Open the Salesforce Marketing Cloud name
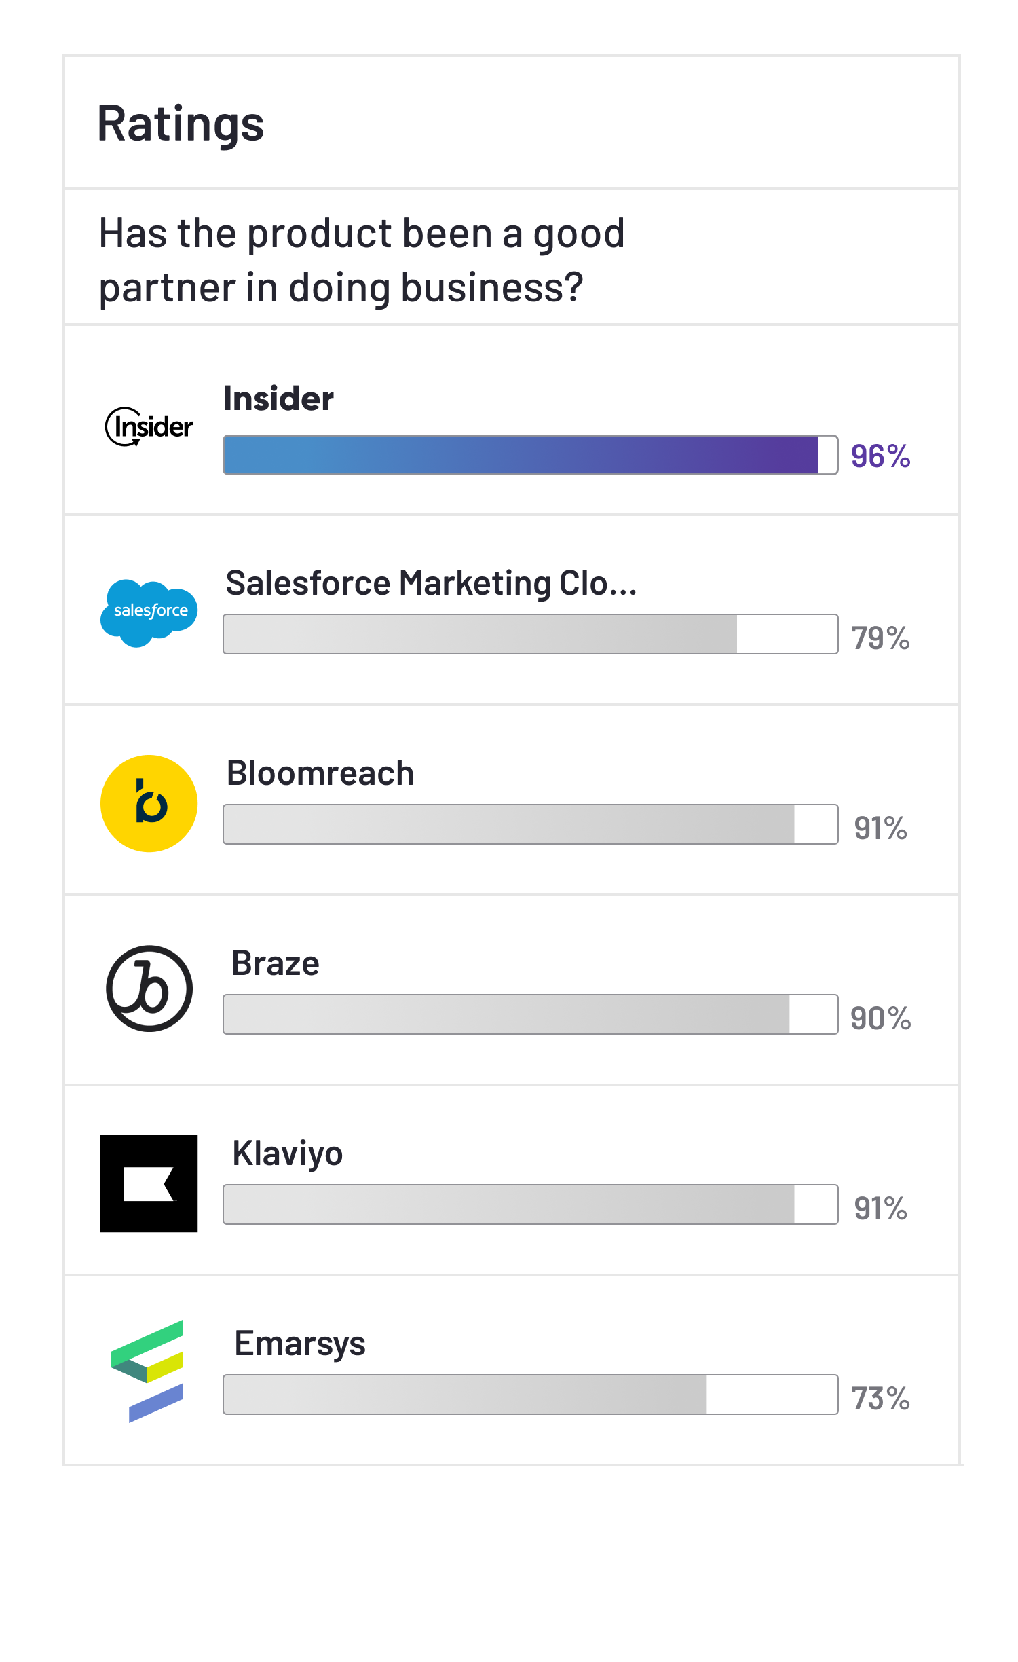Viewport: 1018px width, 1662px height. click(431, 583)
